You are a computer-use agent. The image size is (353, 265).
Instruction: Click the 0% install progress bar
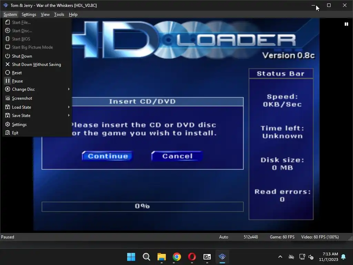(x=142, y=206)
